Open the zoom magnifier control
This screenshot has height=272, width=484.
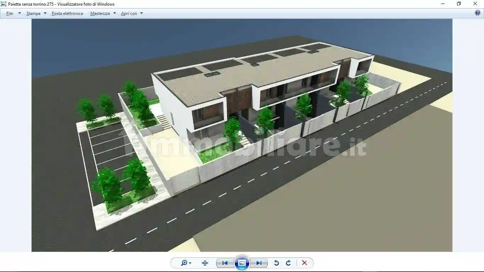[186, 263]
